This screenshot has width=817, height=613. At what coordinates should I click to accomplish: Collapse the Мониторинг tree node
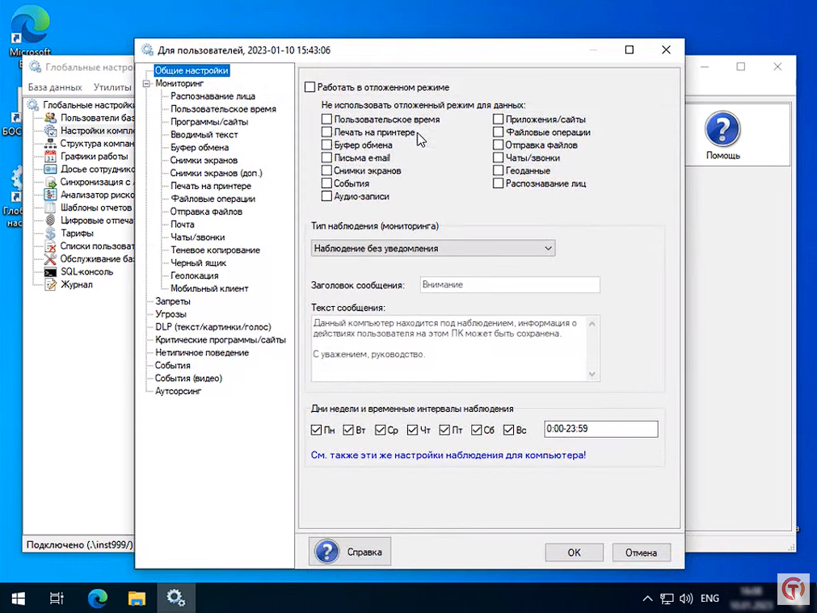click(147, 83)
